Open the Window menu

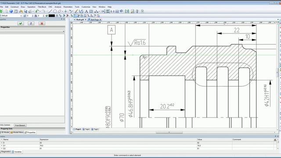[102, 7]
